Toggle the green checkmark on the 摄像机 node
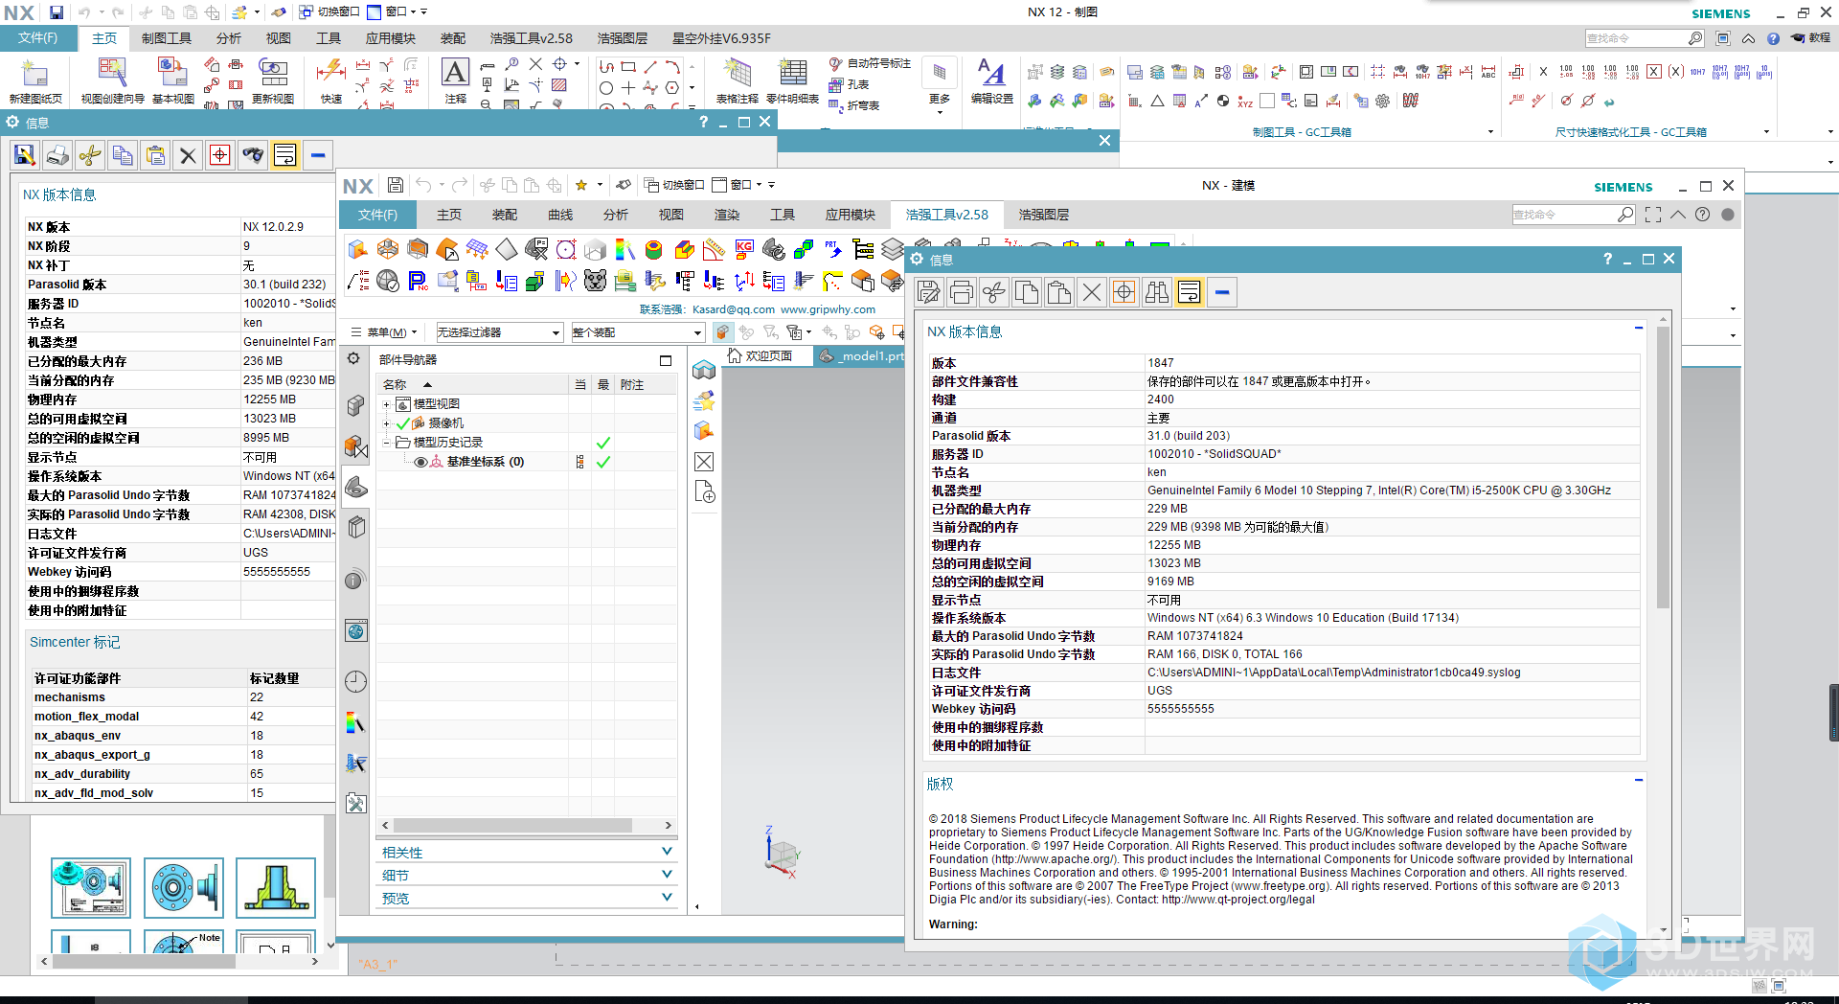This screenshot has width=1839, height=1004. [x=403, y=423]
